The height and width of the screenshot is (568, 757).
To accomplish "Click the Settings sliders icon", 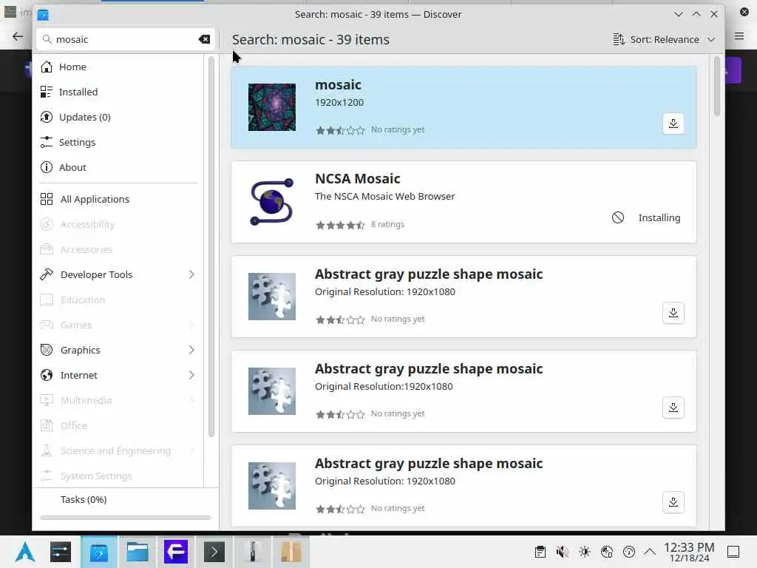I will pyautogui.click(x=47, y=142).
